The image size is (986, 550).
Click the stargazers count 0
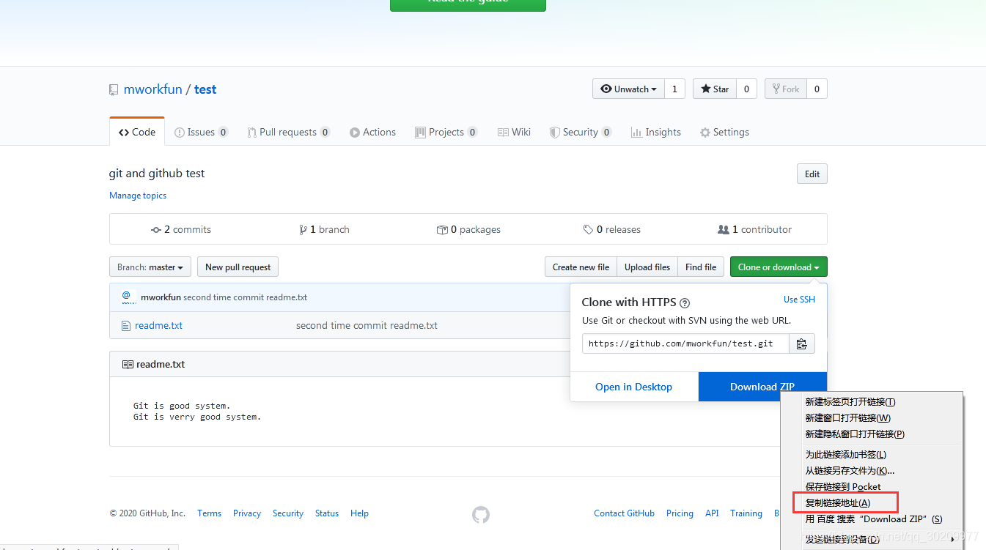(x=746, y=89)
